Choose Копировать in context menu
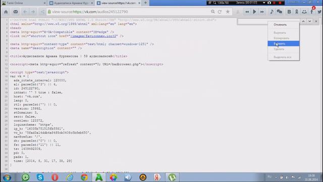 tap(284, 38)
